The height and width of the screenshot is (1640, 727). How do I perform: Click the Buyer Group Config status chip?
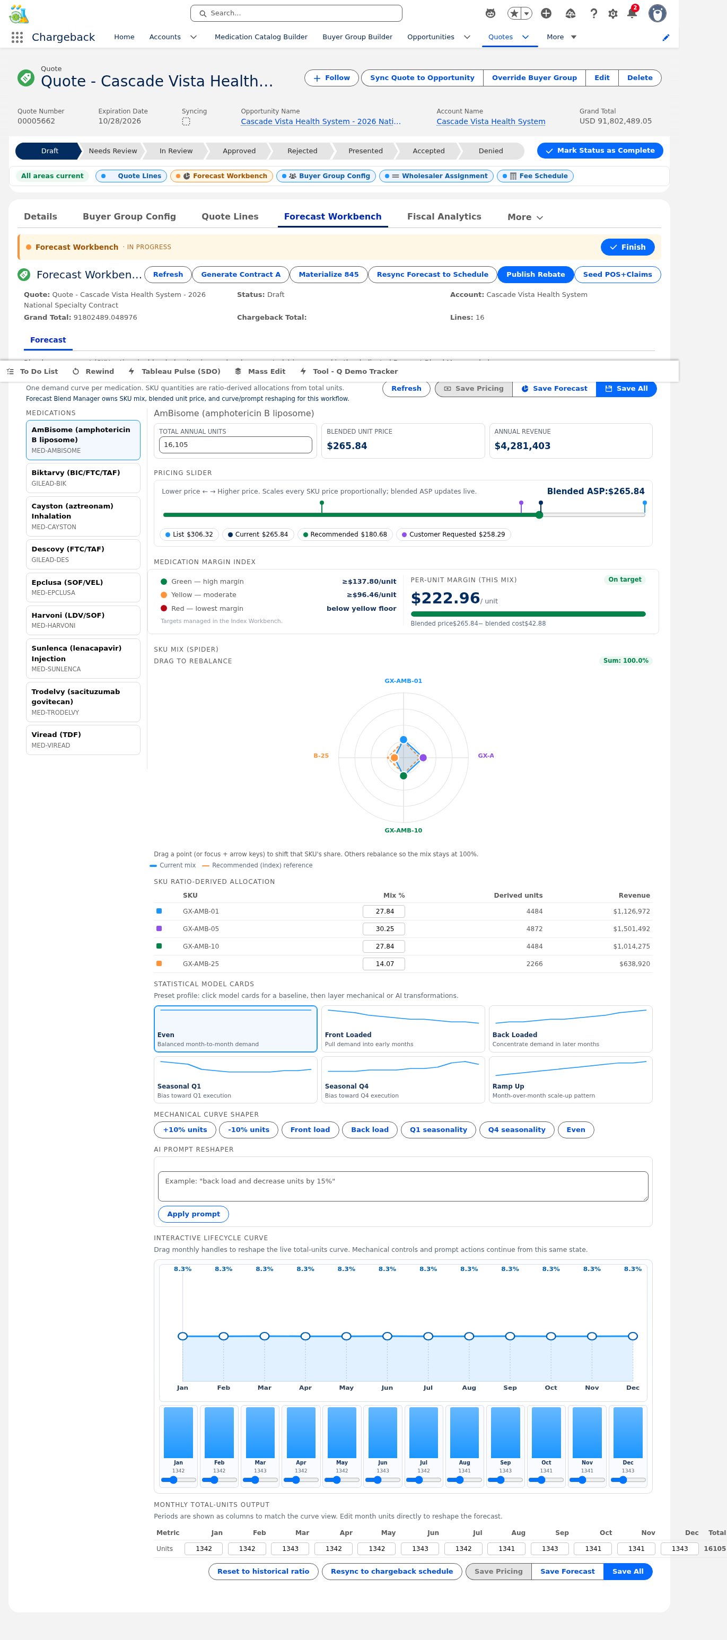(x=326, y=177)
